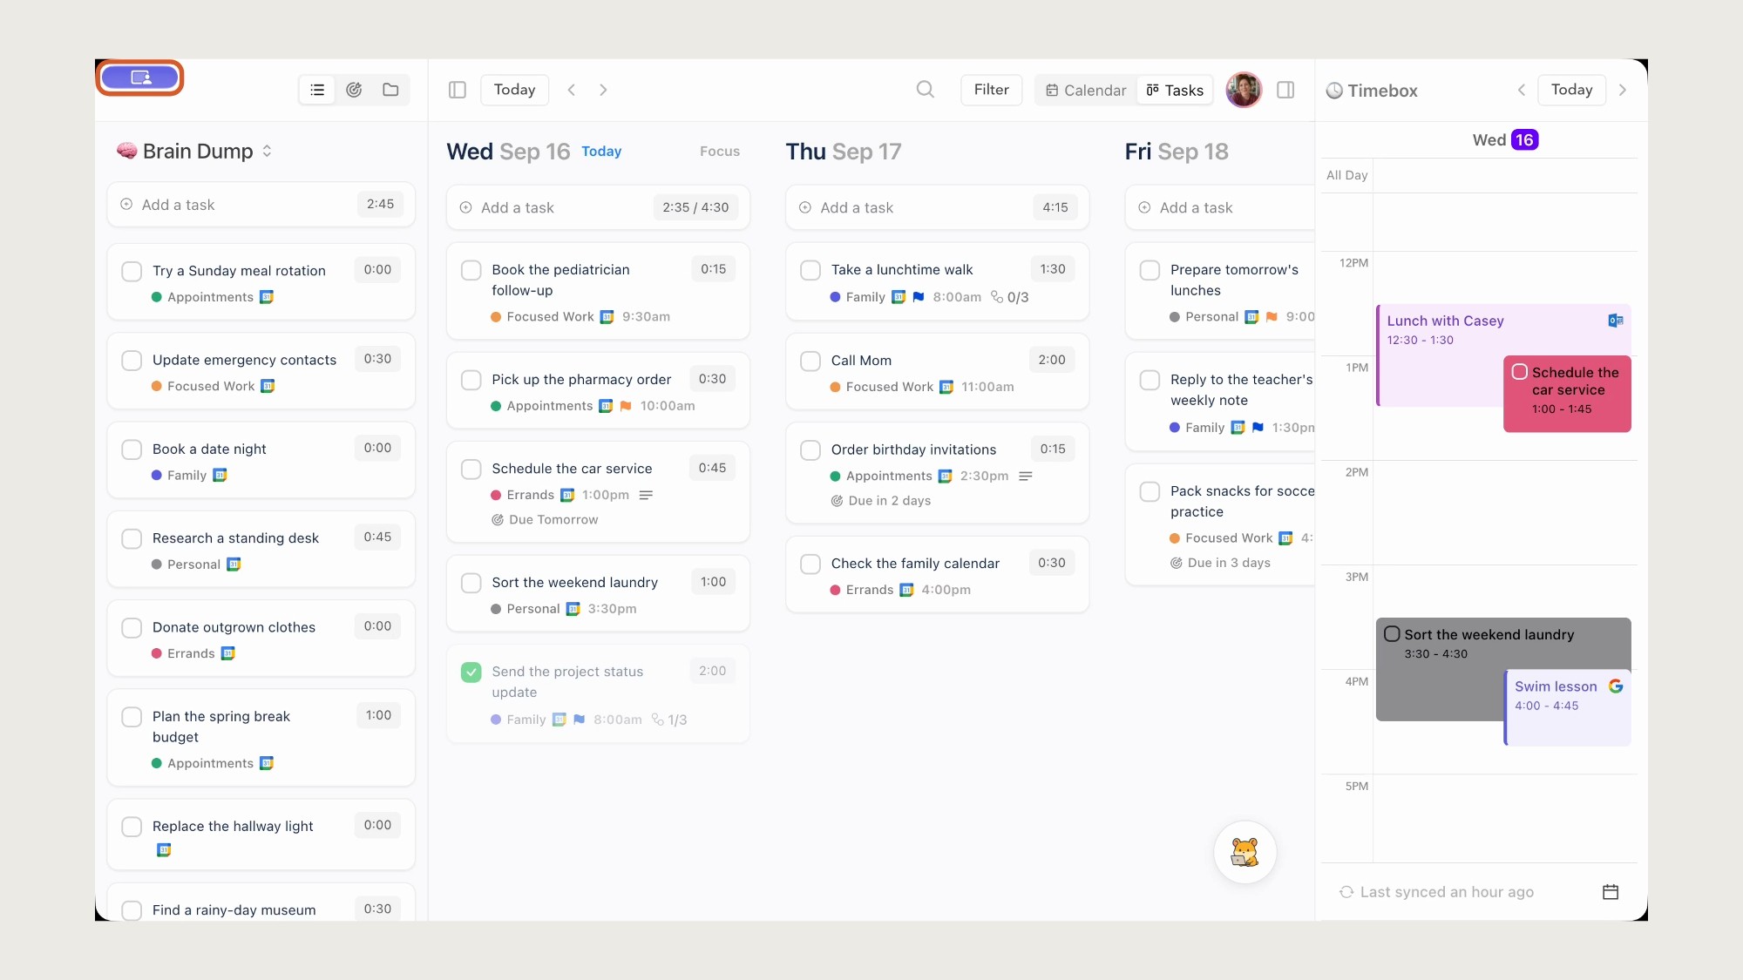Check off Research a standing desk
This screenshot has width=1743, height=980.
coord(132,538)
